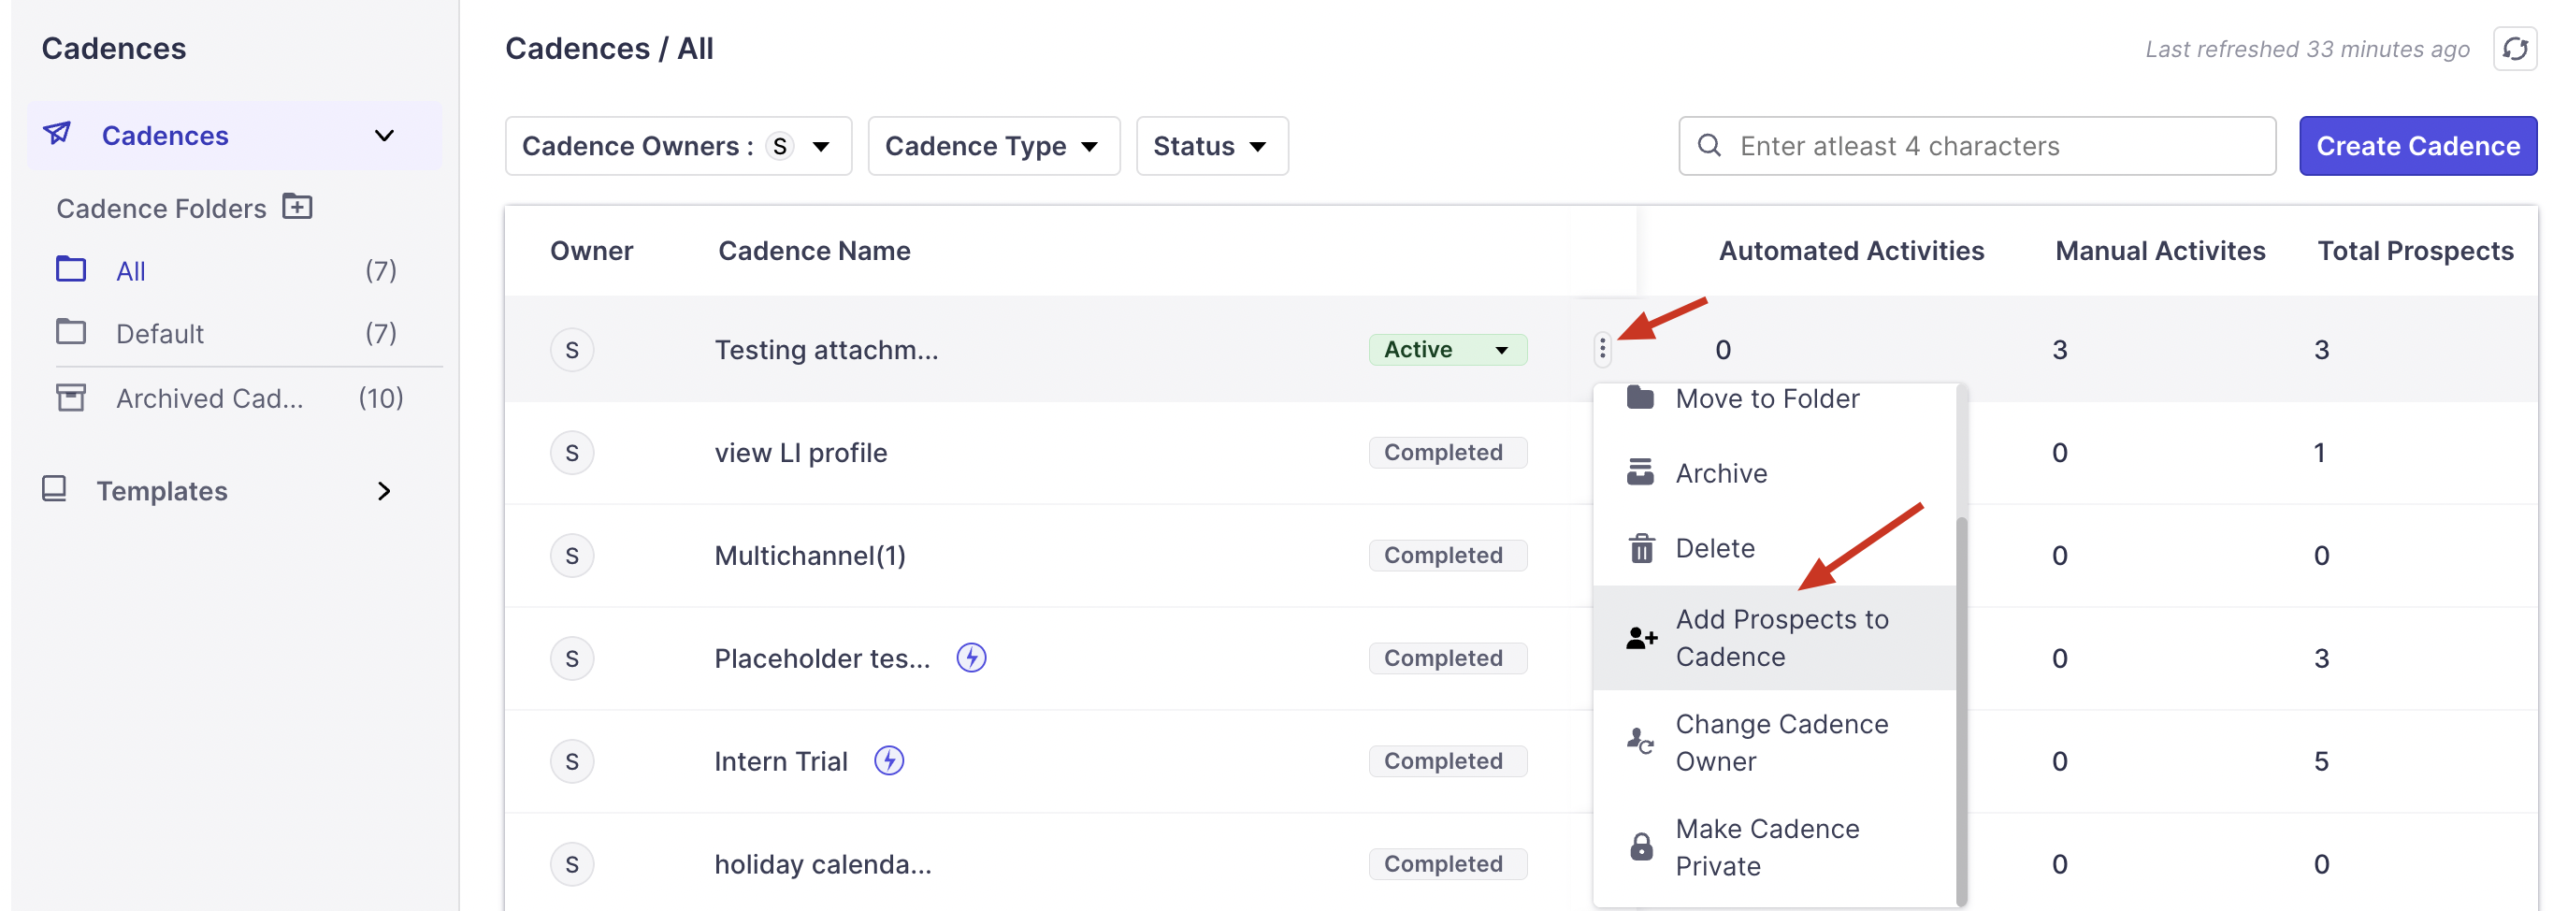Click the Archived Cadences folder icon
The image size is (2553, 911).
70,398
